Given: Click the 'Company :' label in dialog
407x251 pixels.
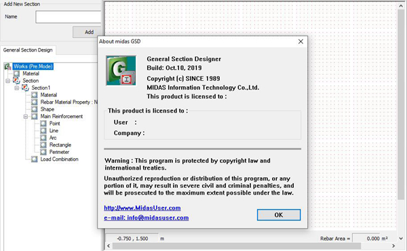Looking at the screenshot, I should [129, 133].
